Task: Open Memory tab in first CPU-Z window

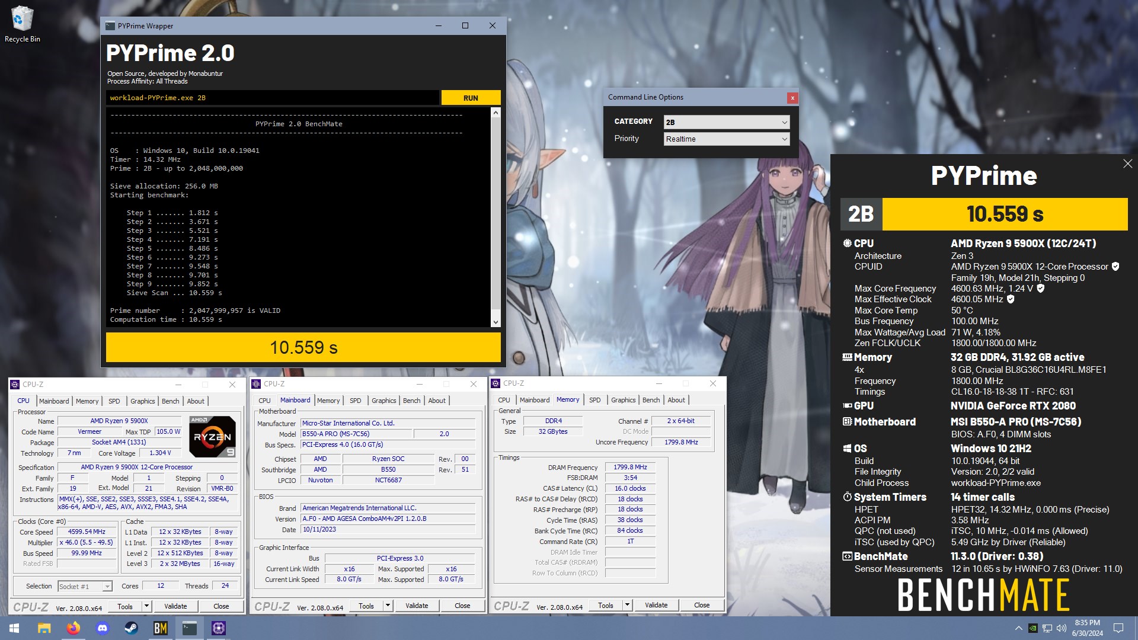Action: coord(87,401)
